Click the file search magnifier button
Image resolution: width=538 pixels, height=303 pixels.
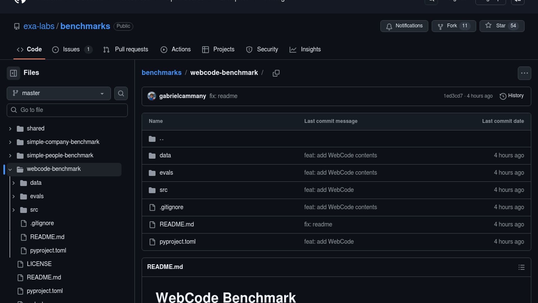(x=121, y=93)
